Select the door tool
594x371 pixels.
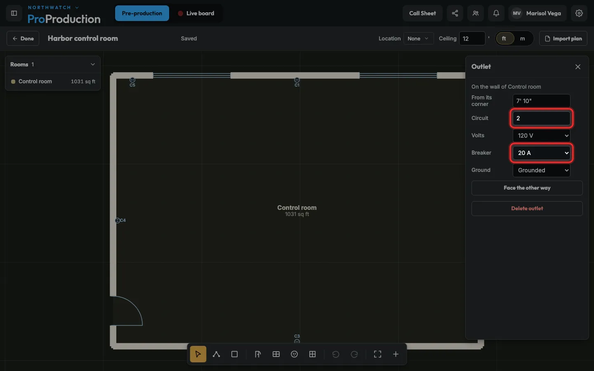pos(258,354)
